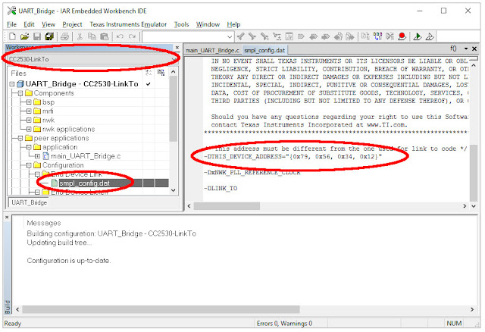Create a new document via toolbar
The image size is (485, 332).
pos(12,36)
